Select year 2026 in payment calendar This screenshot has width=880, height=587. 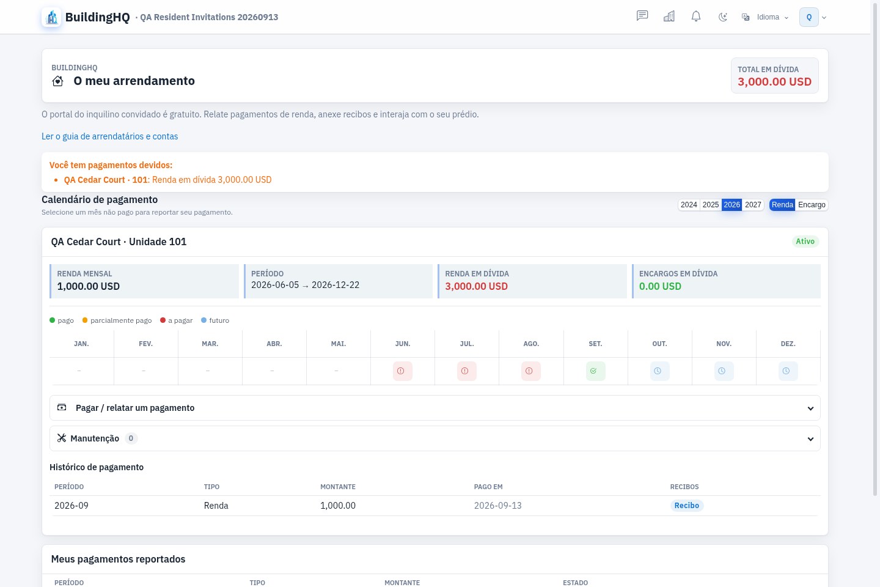click(x=732, y=205)
